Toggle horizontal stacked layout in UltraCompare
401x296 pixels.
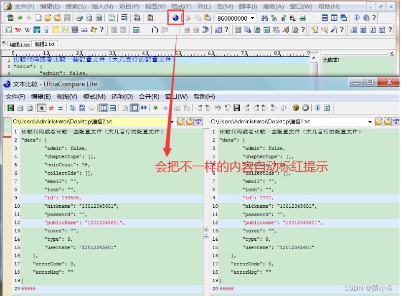113,108
